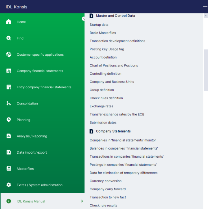The width and height of the screenshot is (208, 209).
Task: Open the Exchange rates topic
Action: [x=102, y=106]
